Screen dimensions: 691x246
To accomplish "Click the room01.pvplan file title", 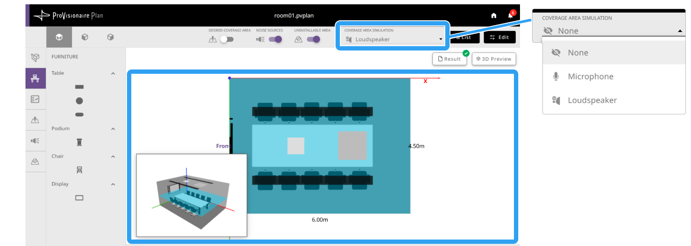I will tap(294, 16).
